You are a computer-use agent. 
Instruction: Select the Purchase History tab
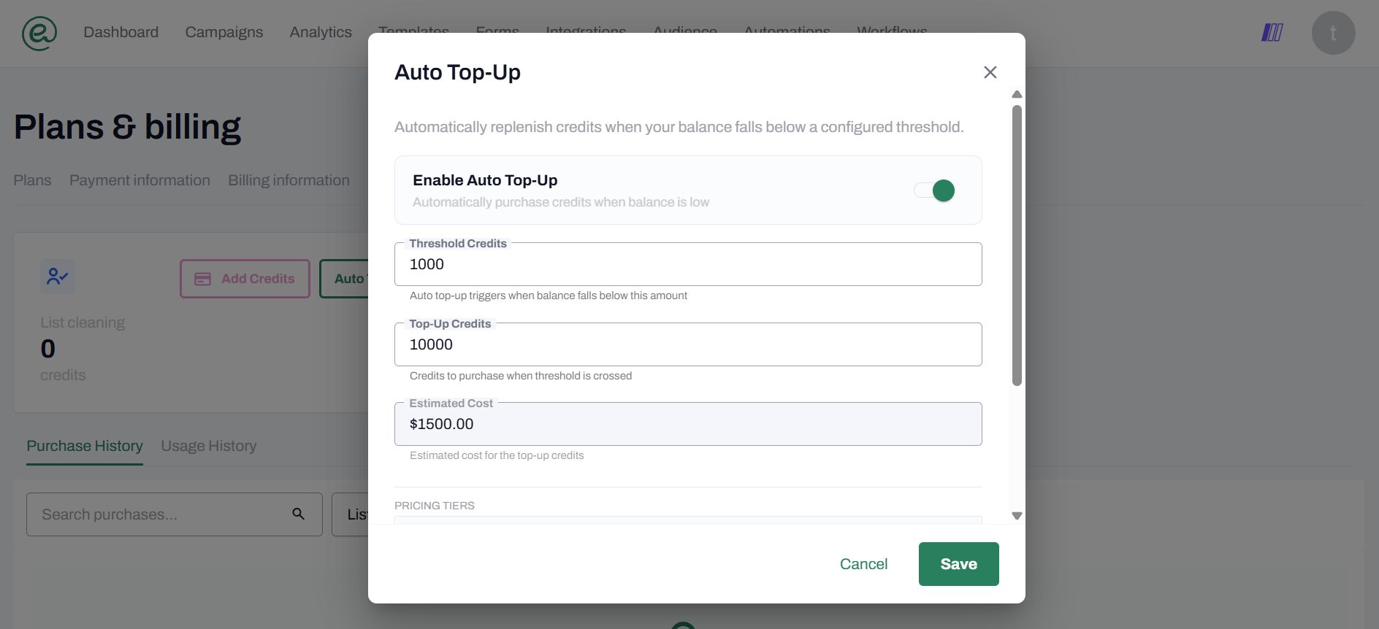pos(85,446)
